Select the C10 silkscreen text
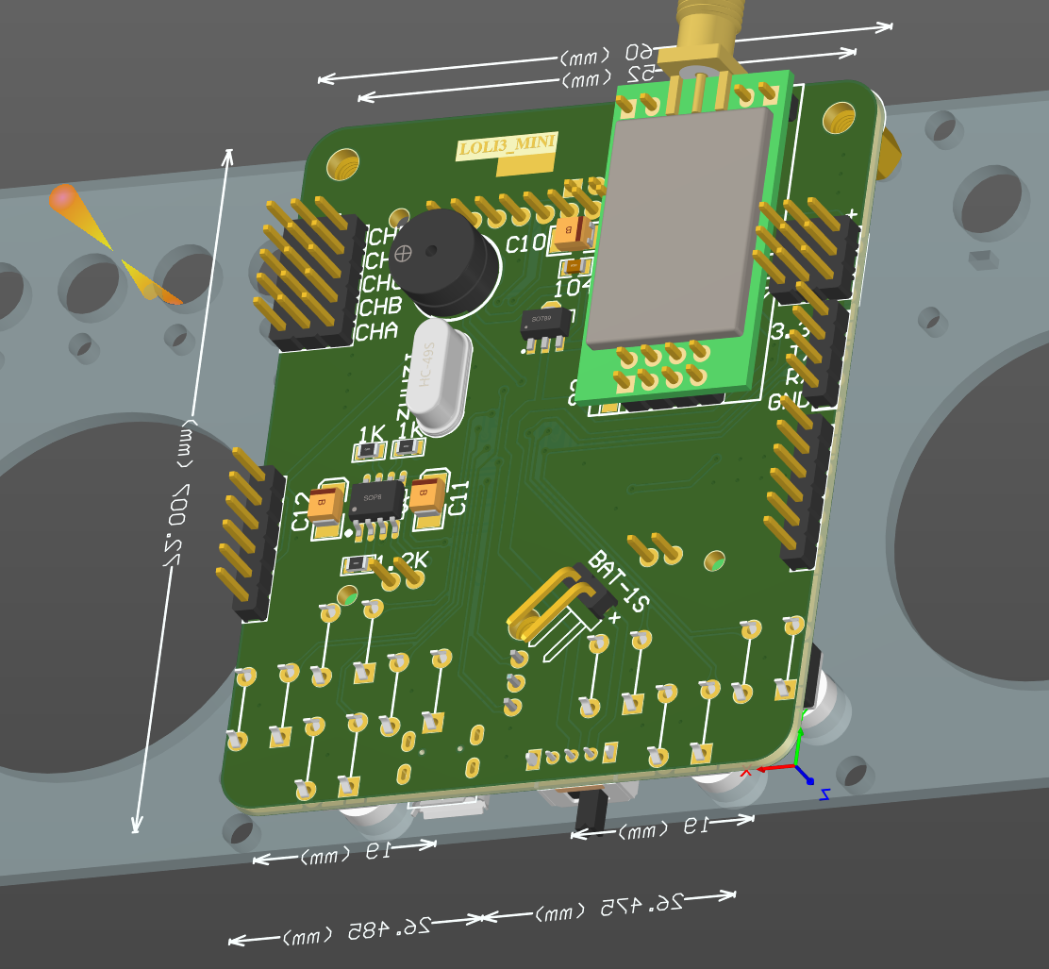Viewport: 1049px width, 969px height. [525, 244]
